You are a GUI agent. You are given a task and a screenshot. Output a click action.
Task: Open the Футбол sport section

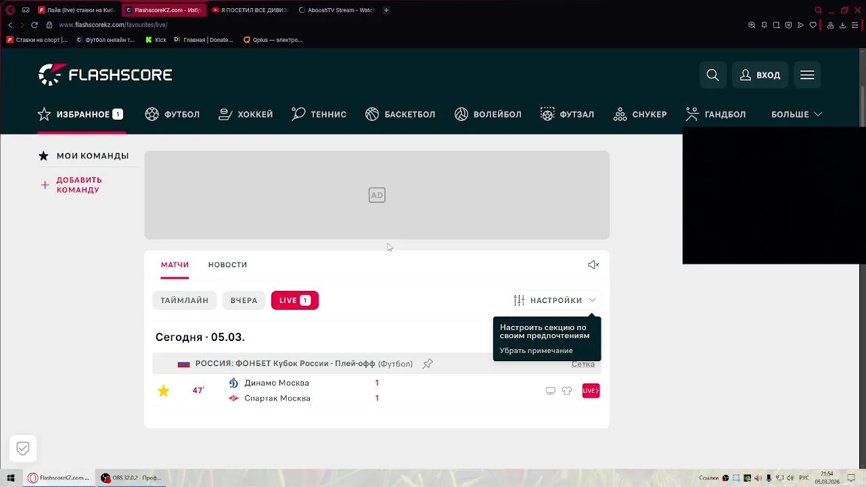172,114
